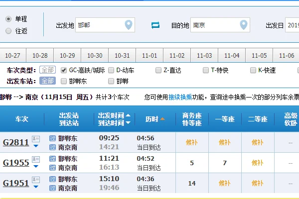Viewport: 299px width, 199px height.
Task: Click the 一等座 column header
Action: coord(225,119)
